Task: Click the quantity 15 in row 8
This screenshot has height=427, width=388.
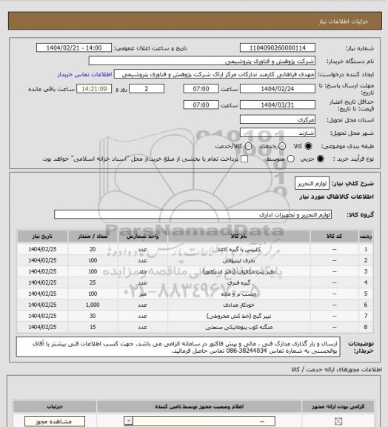Action: point(93,328)
